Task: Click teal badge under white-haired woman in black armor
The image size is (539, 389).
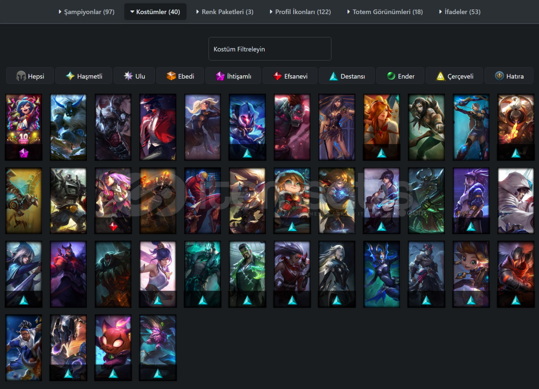Action: (x=337, y=300)
